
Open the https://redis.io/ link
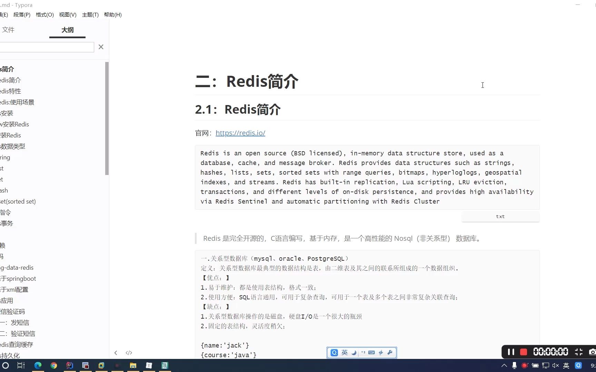240,133
